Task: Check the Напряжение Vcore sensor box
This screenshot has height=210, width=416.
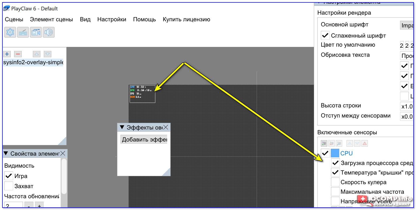Action: pos(335,201)
